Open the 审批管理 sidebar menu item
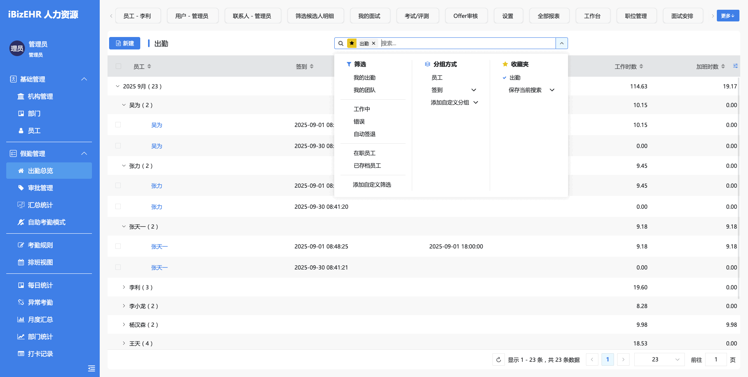The height and width of the screenshot is (377, 748). 41,188
